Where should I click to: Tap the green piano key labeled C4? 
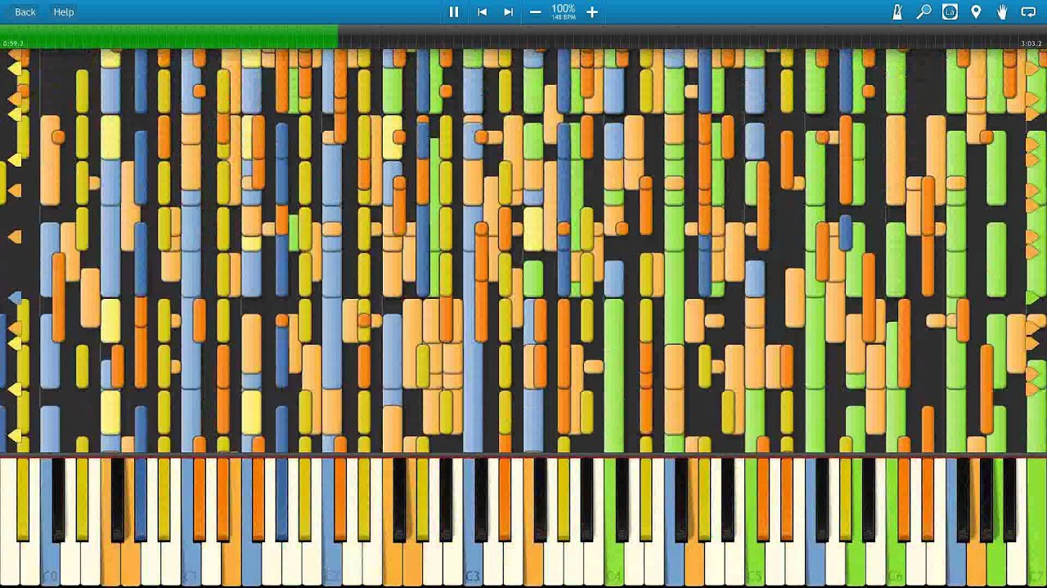pos(614,563)
